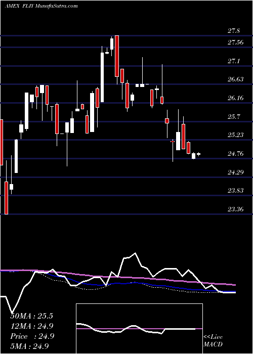Click the 27.56 price level label
This screenshot has height=354, width=253.
click(235, 42)
